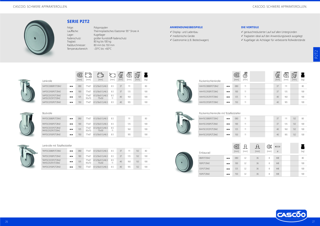The height and width of the screenshot is (226, 320).
Task: Click the bolt hole icon above the Rückenlochlenkrolle table
Action: tap(245, 75)
